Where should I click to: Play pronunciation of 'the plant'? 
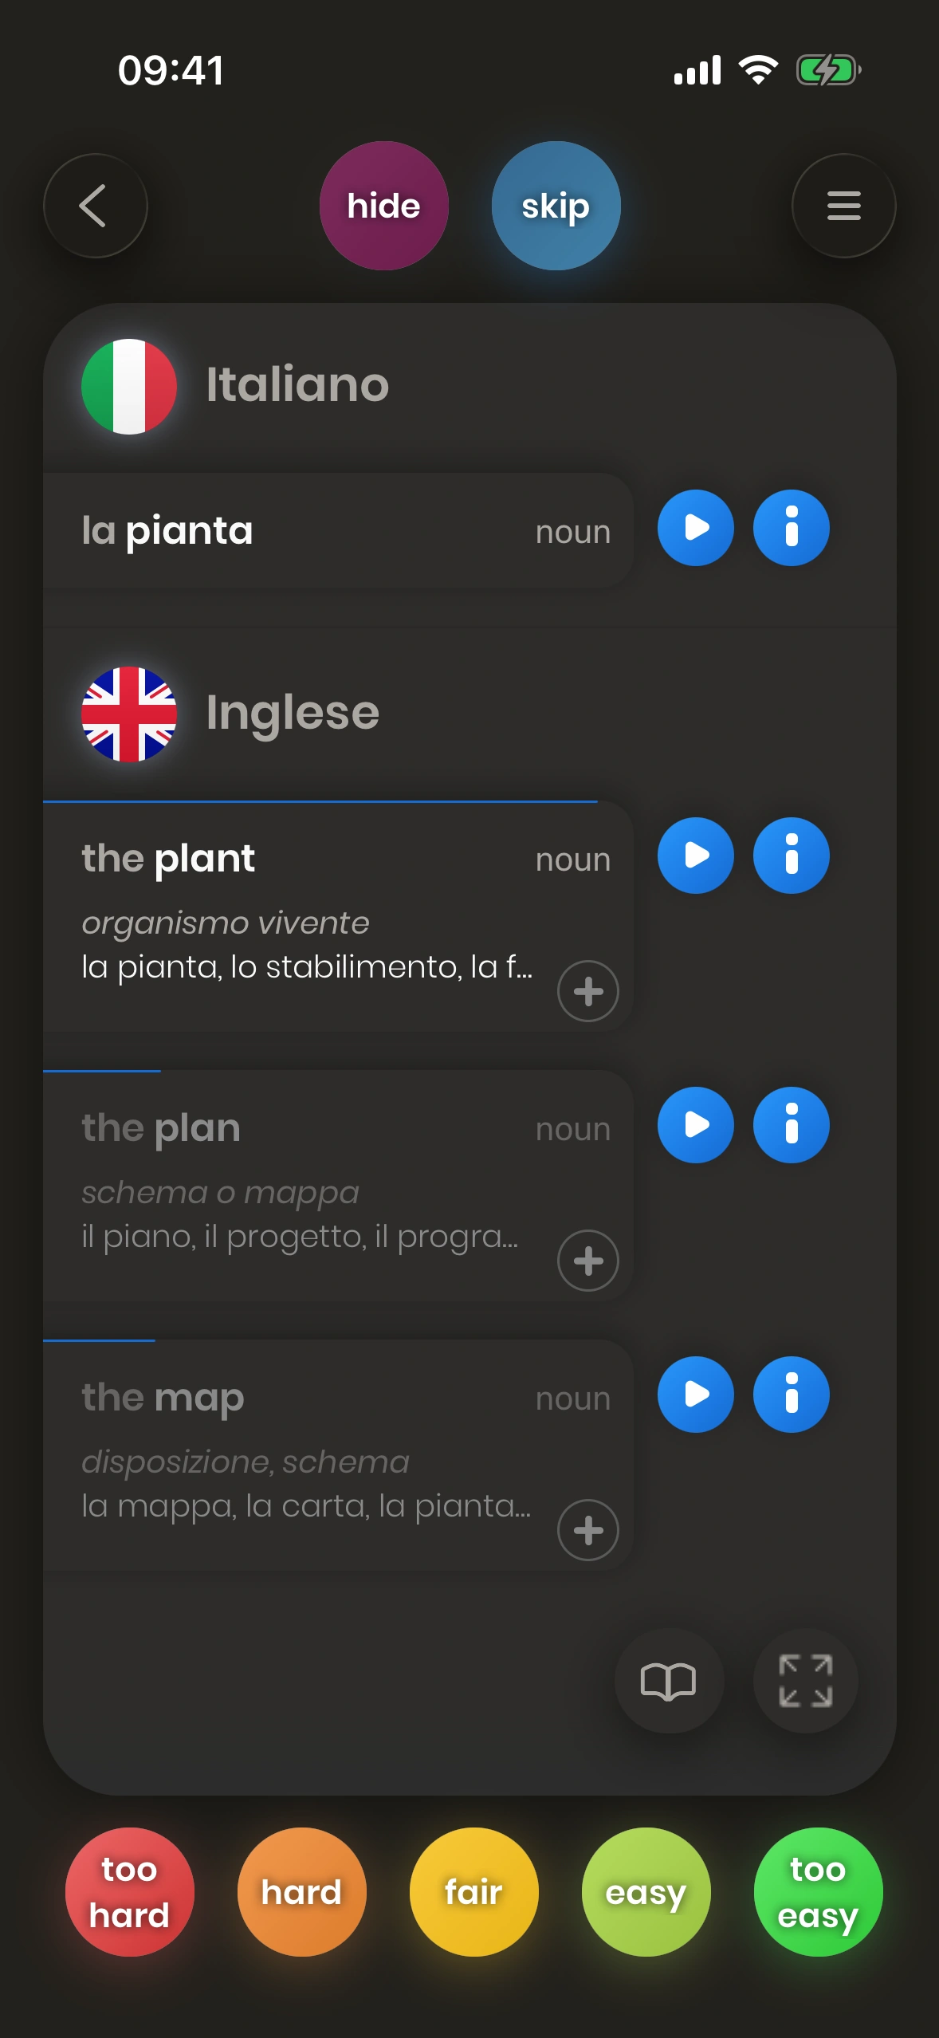click(x=695, y=856)
